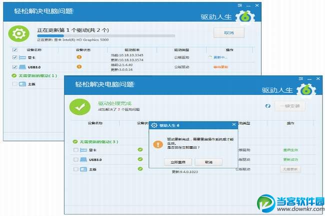Click the 等待更新 status in the USB3.0 row
The width and height of the screenshot is (325, 216).
pyautogui.click(x=220, y=67)
